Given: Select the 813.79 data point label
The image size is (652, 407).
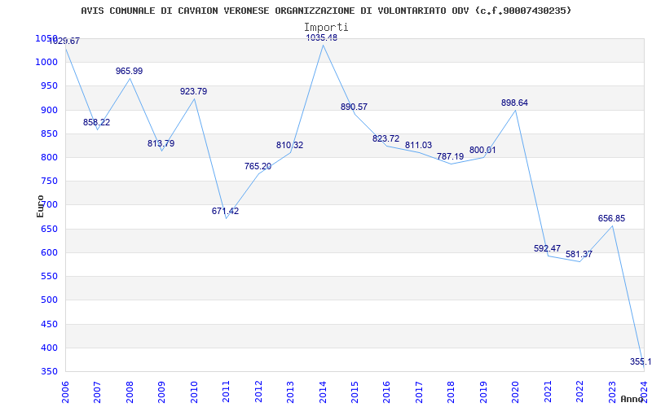Looking at the screenshot, I should [161, 144].
